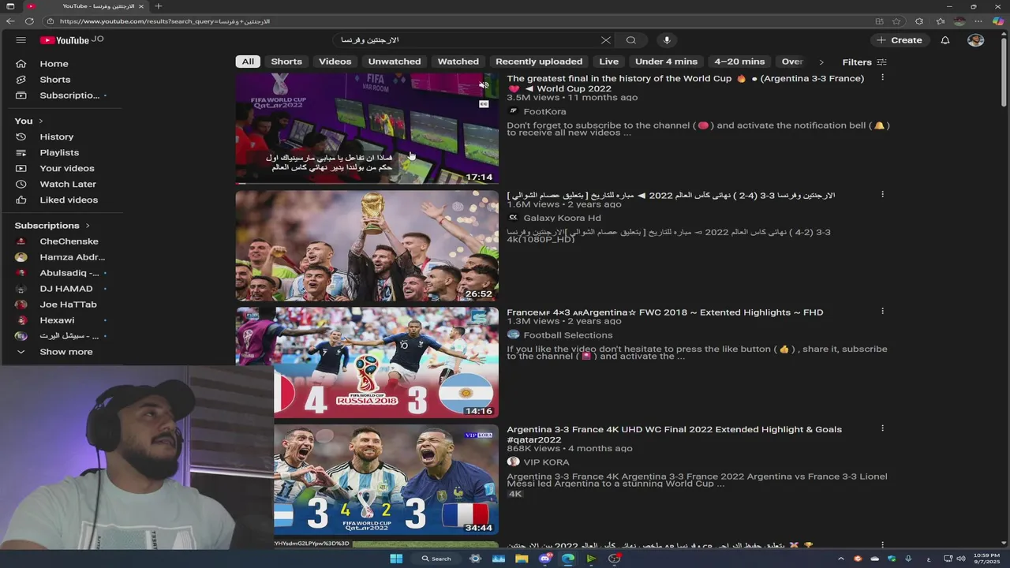Open the Football Selections channel link
Screen dimensions: 1010x568
coord(567,335)
